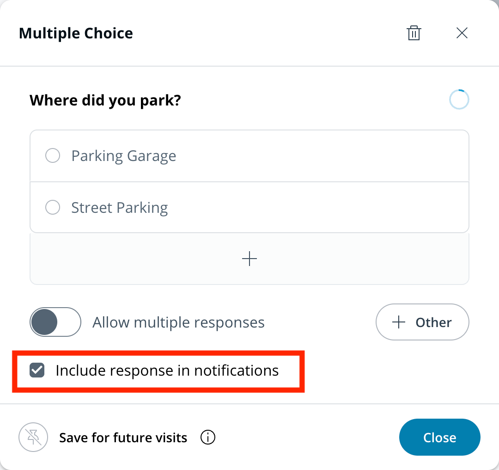This screenshot has height=470, width=499.
Task: Edit the "Where did you park?" question text
Action: tap(105, 100)
